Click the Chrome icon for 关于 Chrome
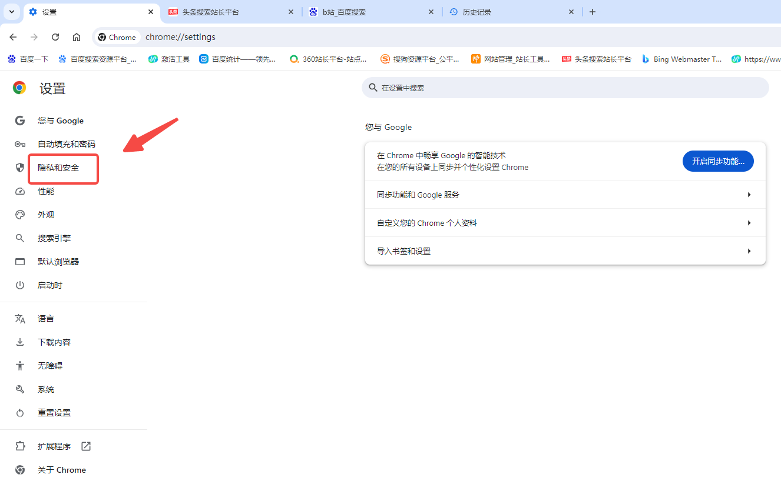Viewport: 781px width, 491px height. tap(20, 470)
